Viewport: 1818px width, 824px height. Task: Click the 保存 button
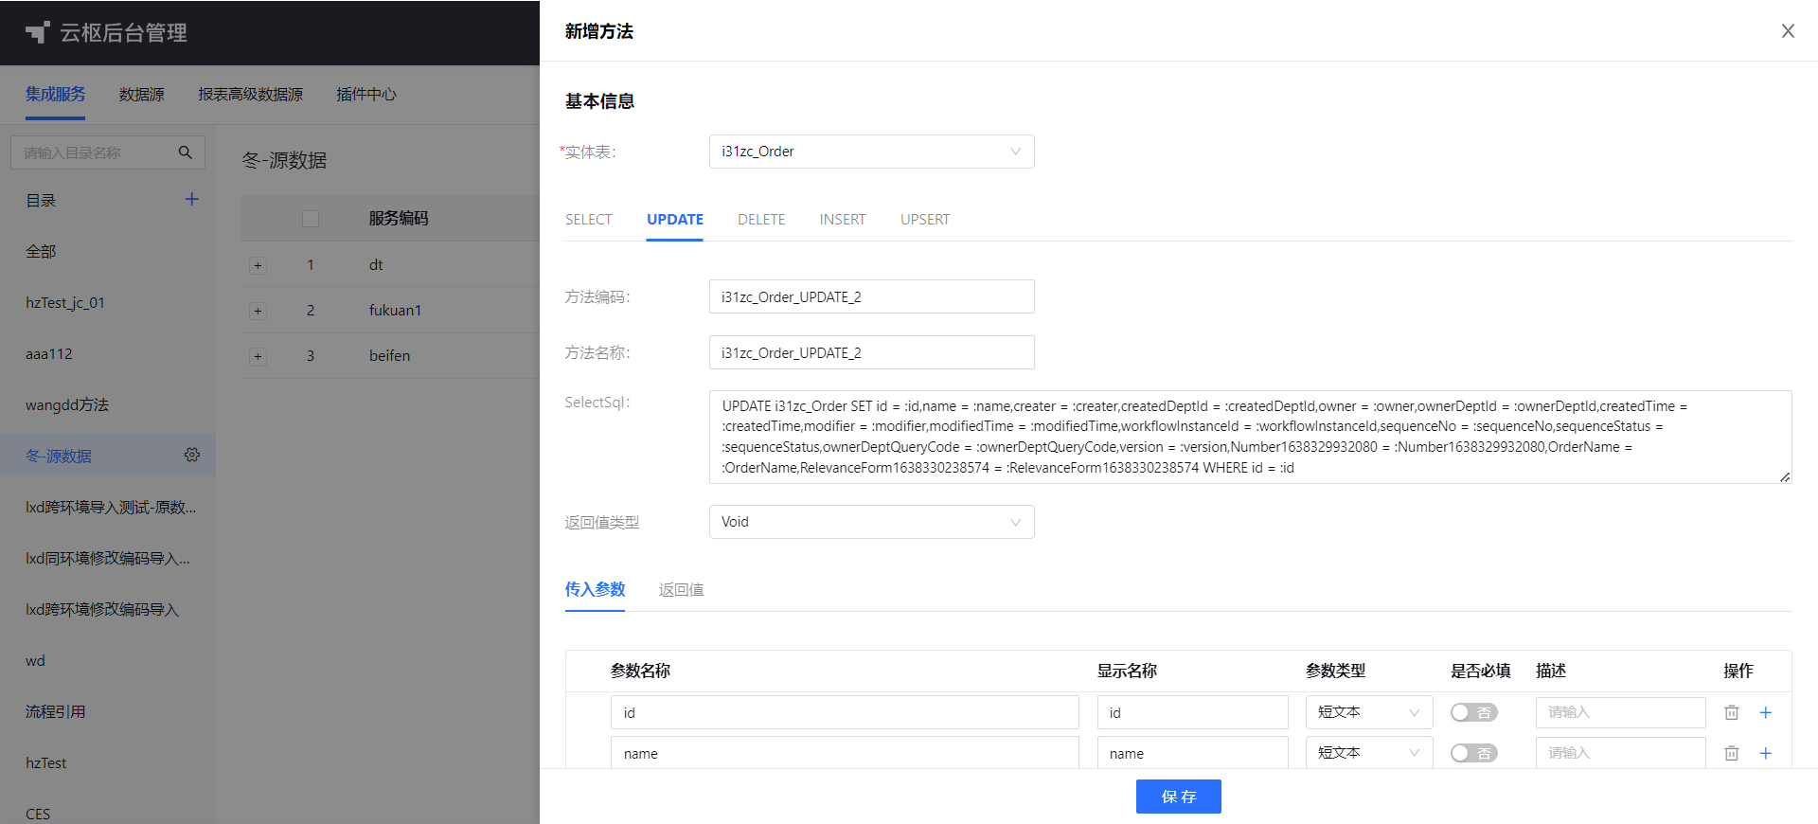pyautogui.click(x=1179, y=797)
